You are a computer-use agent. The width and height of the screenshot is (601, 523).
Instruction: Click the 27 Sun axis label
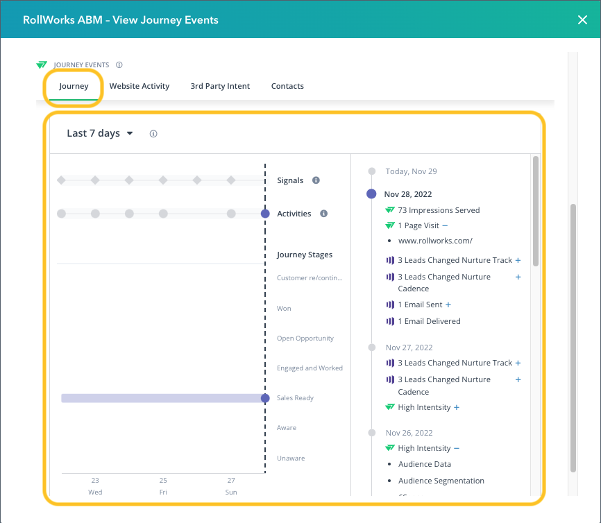[x=231, y=486]
